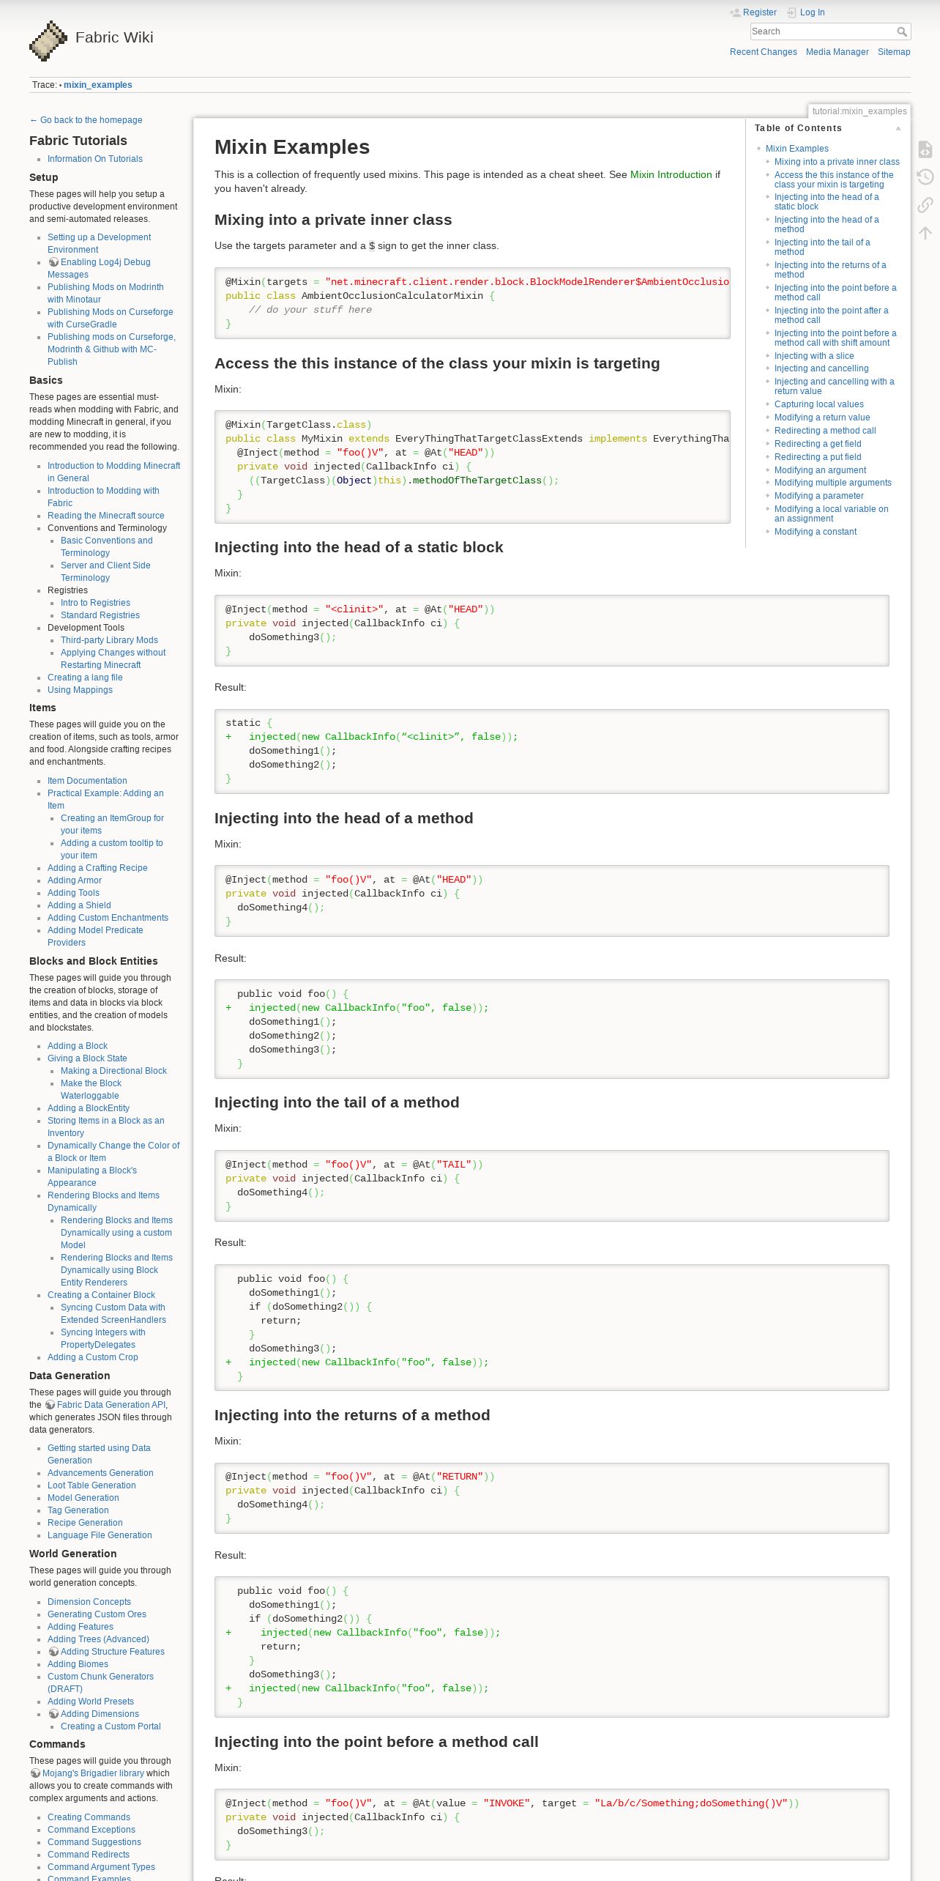Go back to the homepage link
The image size is (940, 1881).
click(86, 120)
